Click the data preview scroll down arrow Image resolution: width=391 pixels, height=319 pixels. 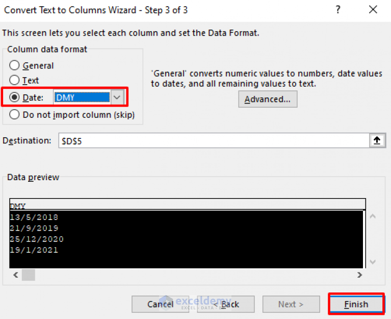pyautogui.click(x=373, y=262)
